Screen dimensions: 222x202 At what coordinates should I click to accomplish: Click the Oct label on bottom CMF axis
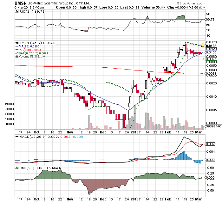(37, 199)
